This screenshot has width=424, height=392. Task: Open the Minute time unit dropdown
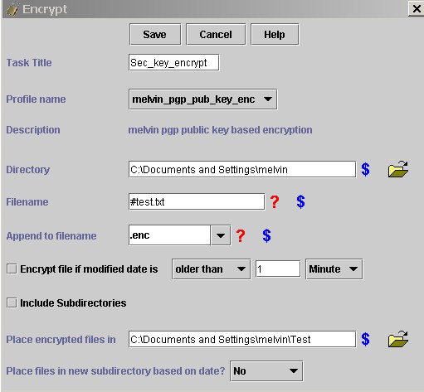(x=334, y=269)
